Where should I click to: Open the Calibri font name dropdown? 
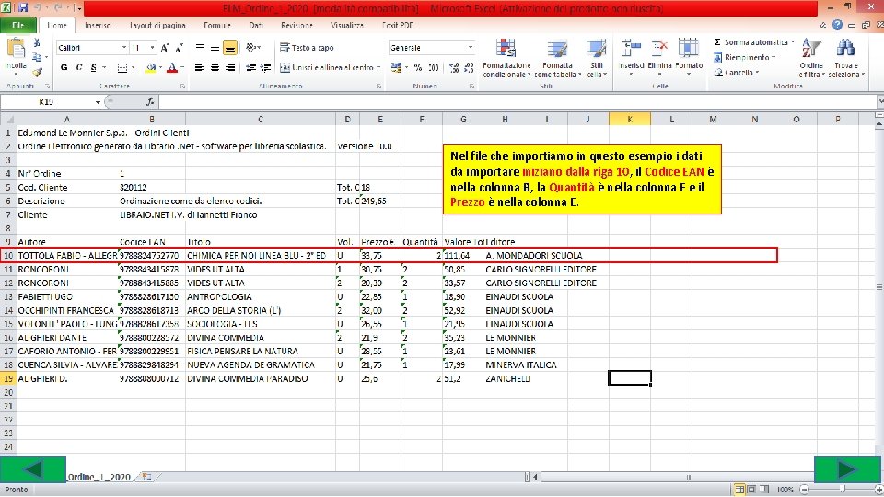tap(124, 48)
